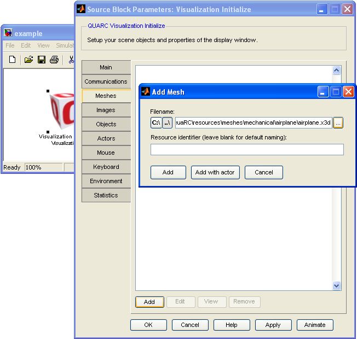Screen dimensions: 357x339
Task: Open the Communications tab
Action: click(106, 81)
